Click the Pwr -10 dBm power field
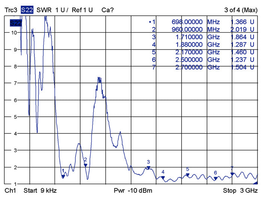 [133, 191]
